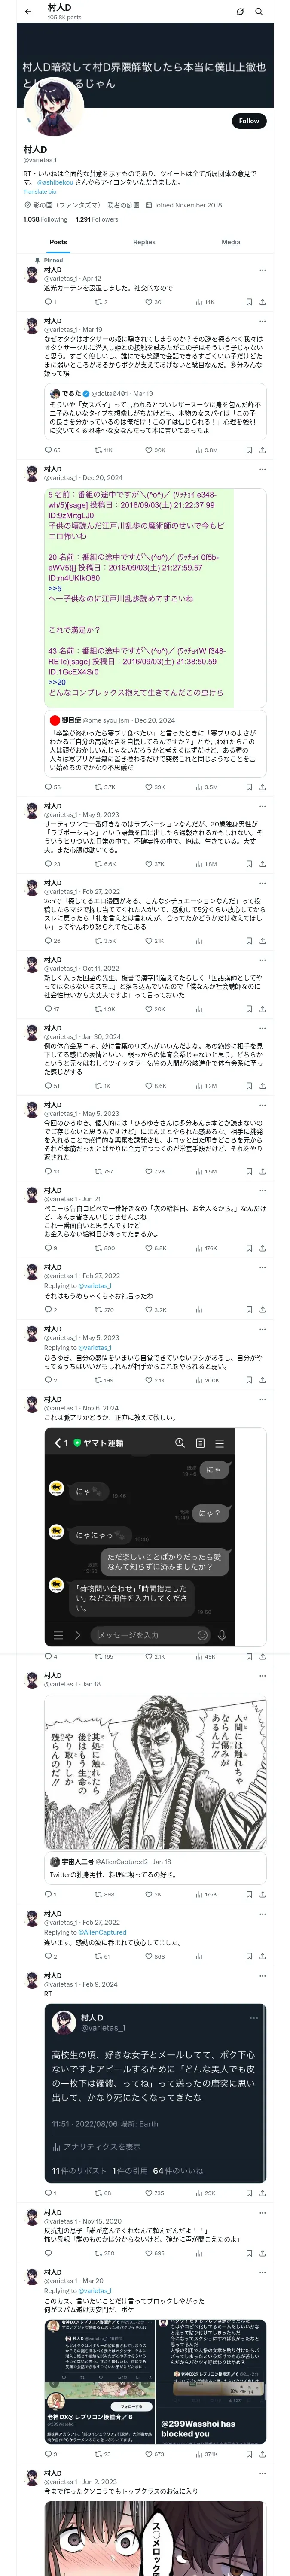This screenshot has width=290, height=2576.
Task: Share the pinned Apr 12 post
Action: tap(262, 302)
